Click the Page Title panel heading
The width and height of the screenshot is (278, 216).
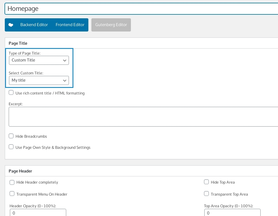(18, 43)
